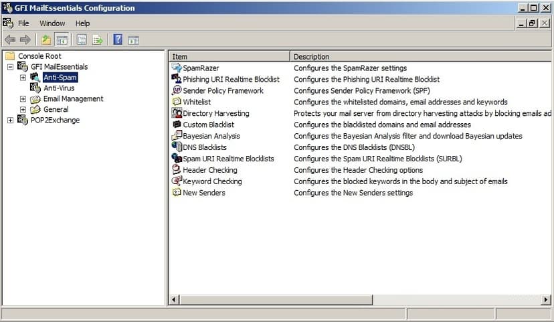
Task: Select General in the tree
Action: click(56, 109)
